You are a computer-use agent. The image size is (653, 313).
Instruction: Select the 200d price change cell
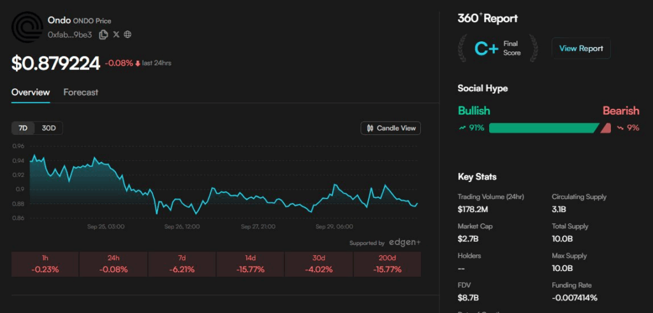point(387,264)
